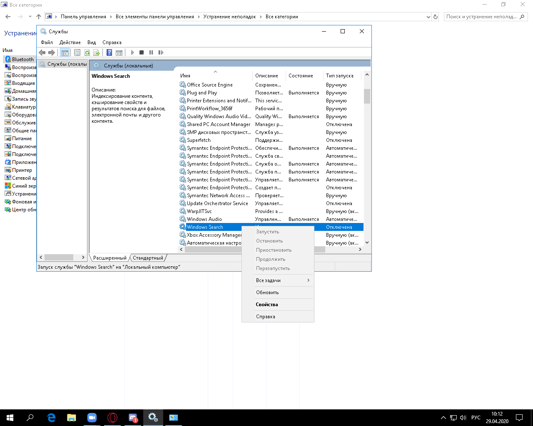Select Службы (локальные) tree node
Screen dimensions: 533x426
point(63,64)
